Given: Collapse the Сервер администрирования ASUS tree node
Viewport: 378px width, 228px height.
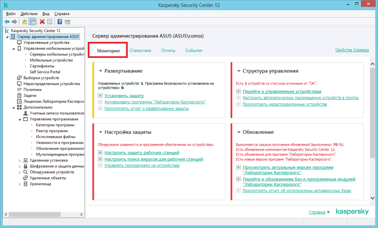Looking at the screenshot, I should [7, 37].
